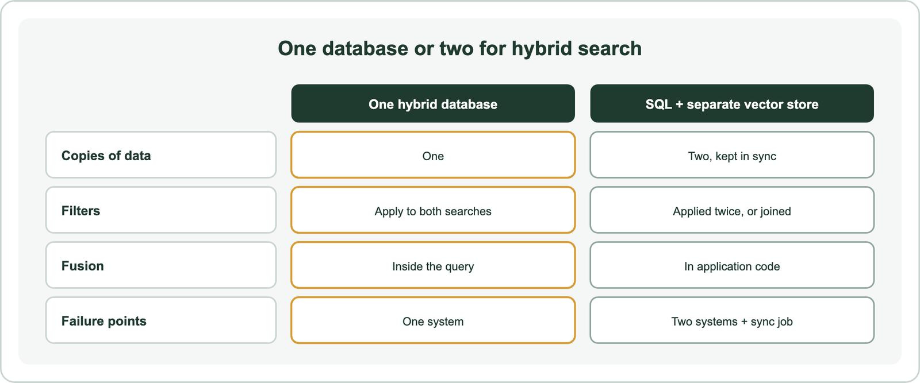920x383 pixels.
Task: Select the 'Two, kept in sync' cell
Action: [732, 155]
